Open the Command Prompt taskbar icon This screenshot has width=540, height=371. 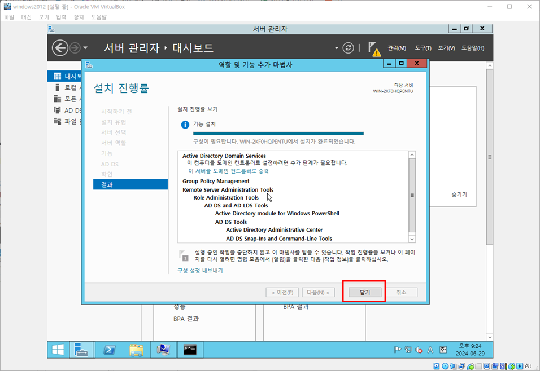(x=190, y=350)
